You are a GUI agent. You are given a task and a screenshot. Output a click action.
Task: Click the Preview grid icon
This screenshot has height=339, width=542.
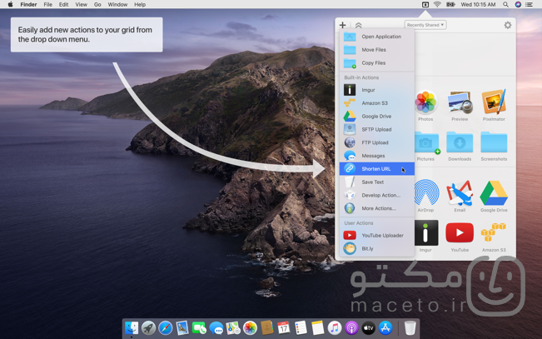460,102
